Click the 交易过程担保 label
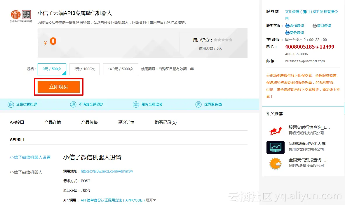Image resolution: width=345 pixels, height=205 pixels. [x=27, y=104]
